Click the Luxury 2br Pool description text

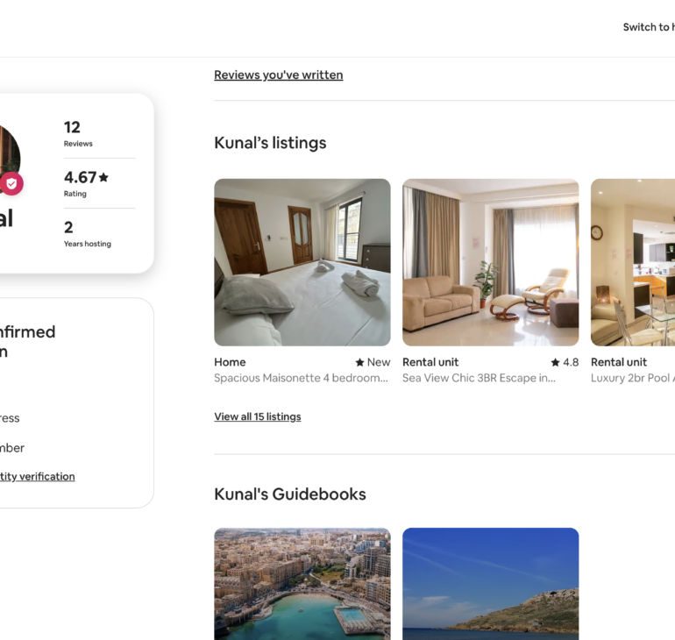tap(632, 378)
